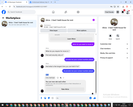Open Chrome downloads icon

tap(123, 7)
